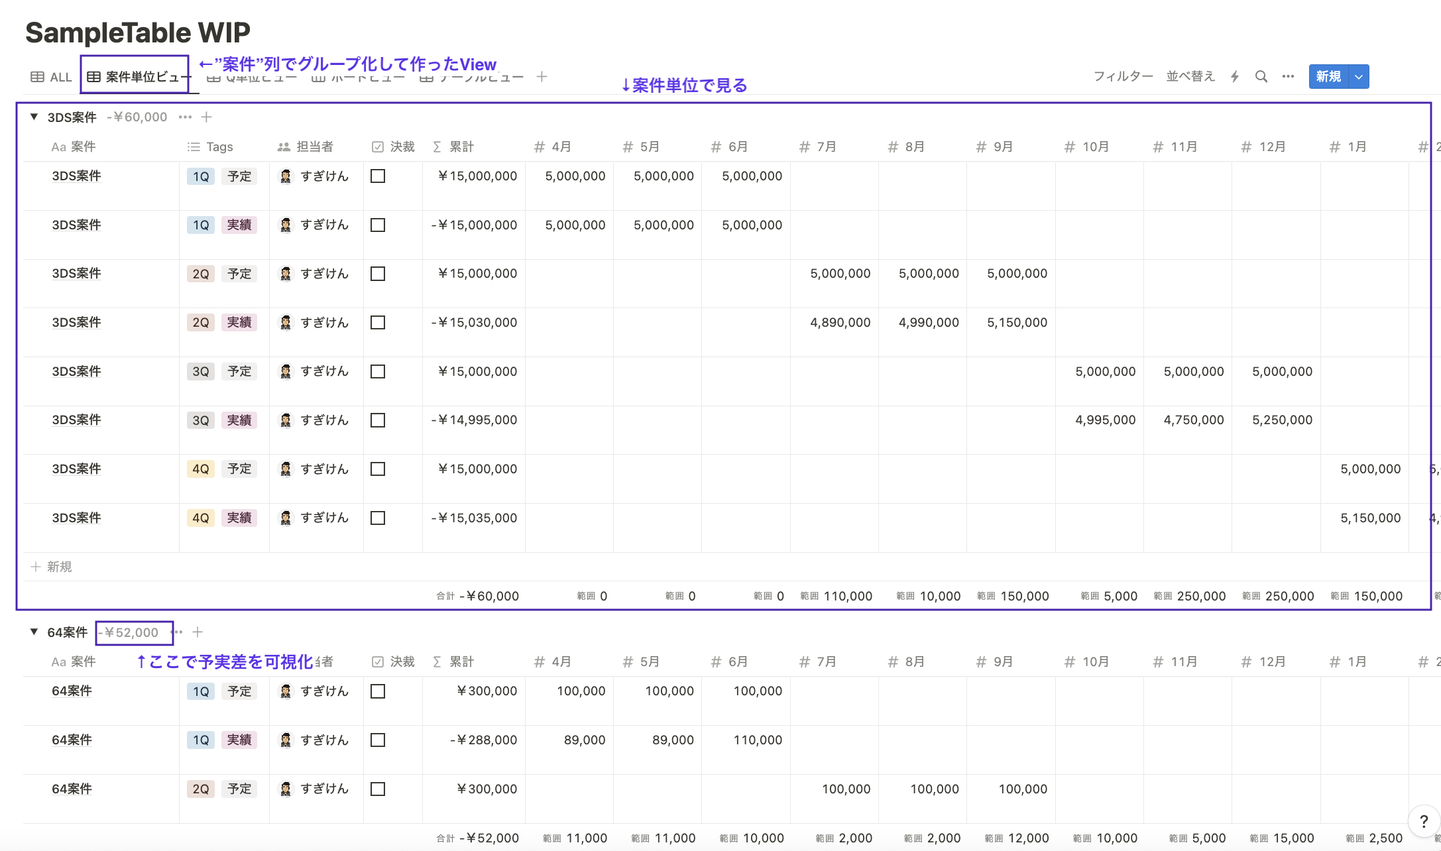The height and width of the screenshot is (851, 1441).
Task: Click the three-dot menu next to 3DS案件 group
Action: point(186,117)
